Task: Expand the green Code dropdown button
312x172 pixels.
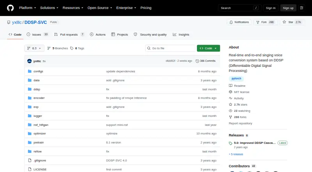Action: point(208,48)
